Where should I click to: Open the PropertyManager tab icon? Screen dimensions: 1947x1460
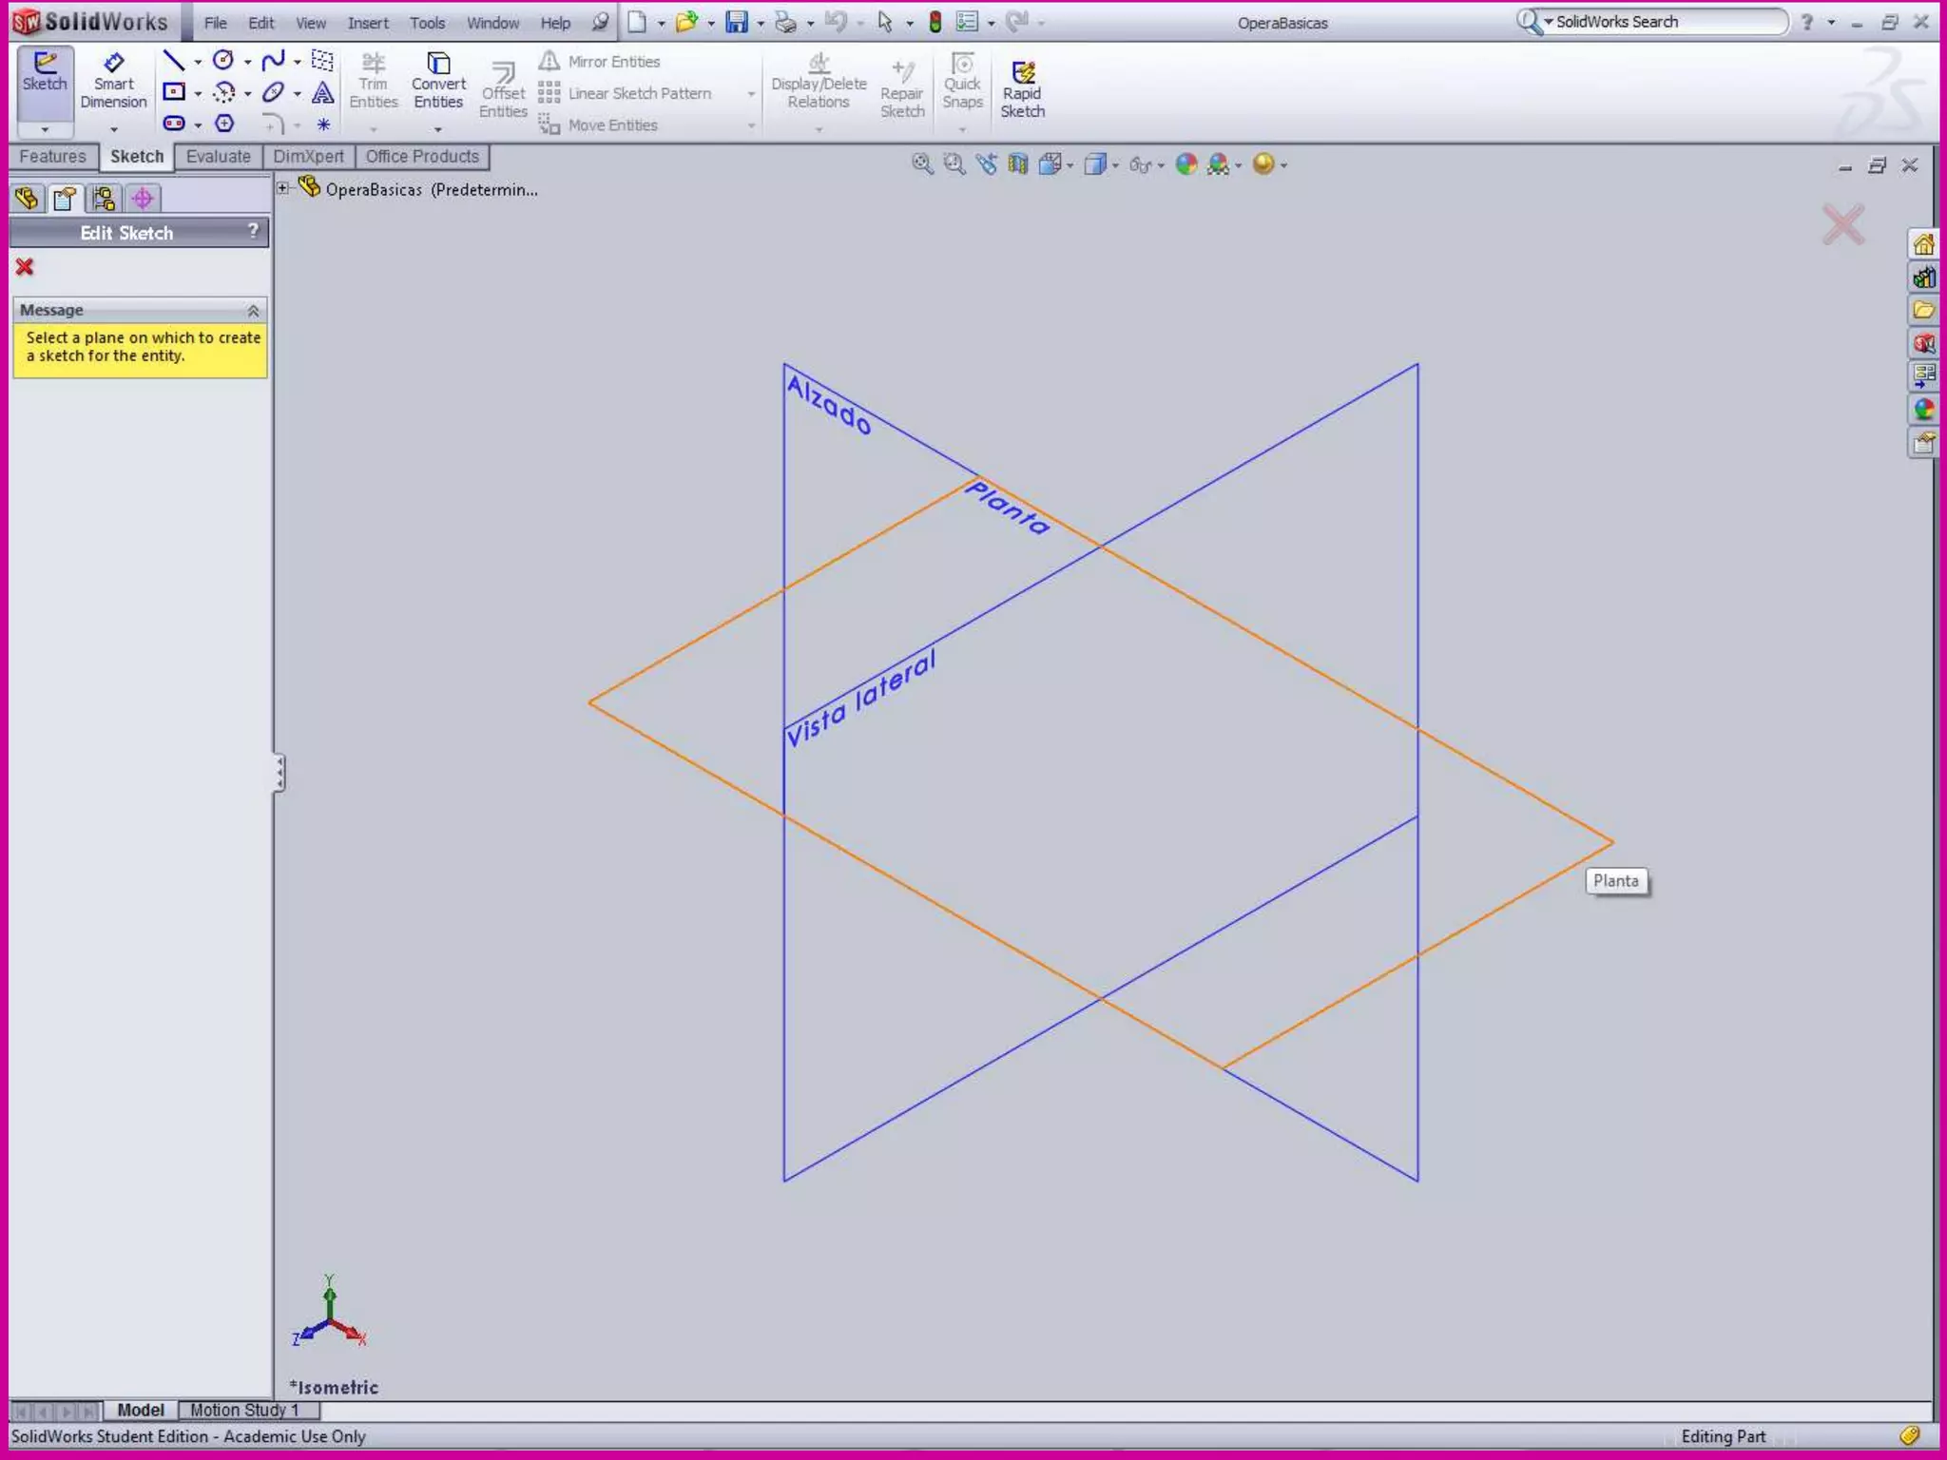tap(65, 199)
